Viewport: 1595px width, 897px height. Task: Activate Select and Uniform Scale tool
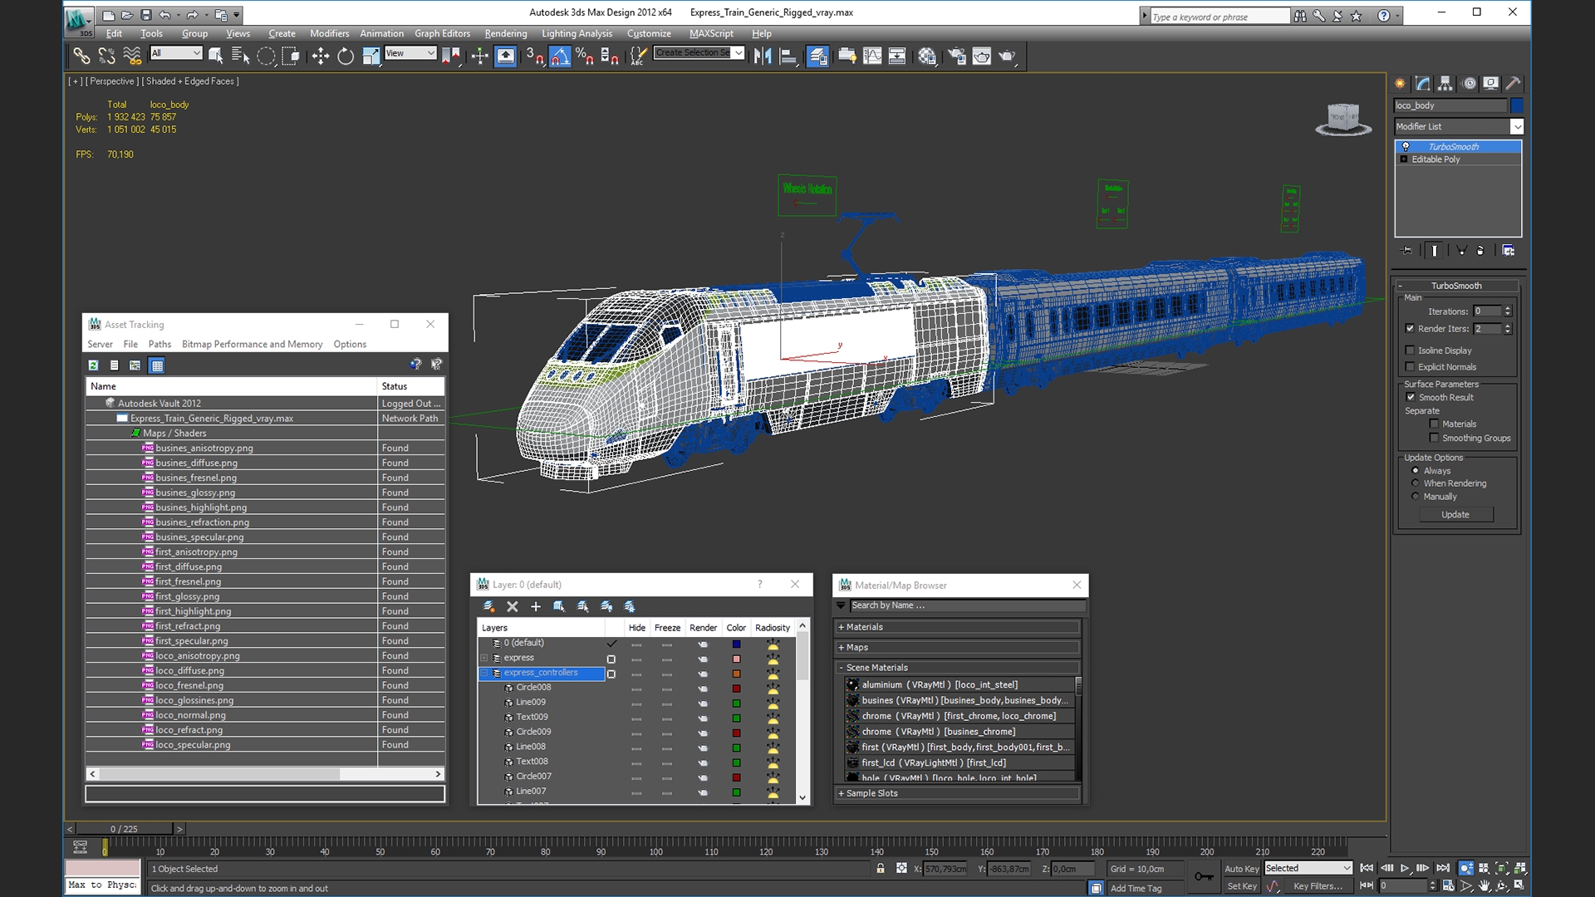(x=371, y=56)
